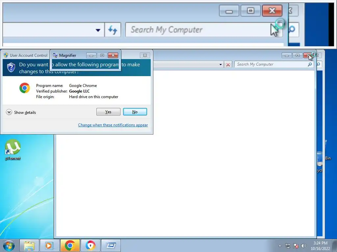Open Windows Explorer from the taskbar
Screen dimensions: 337x252
point(29,245)
